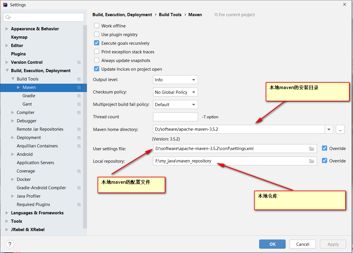
Task: Click project-level icon beside Gradle
Action: (79, 96)
